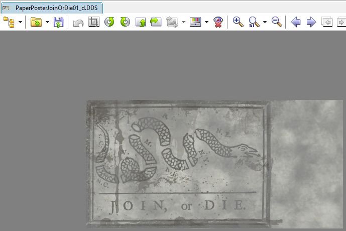Click the open file folder icon
Screen dimensions: 346x231
(36, 22)
